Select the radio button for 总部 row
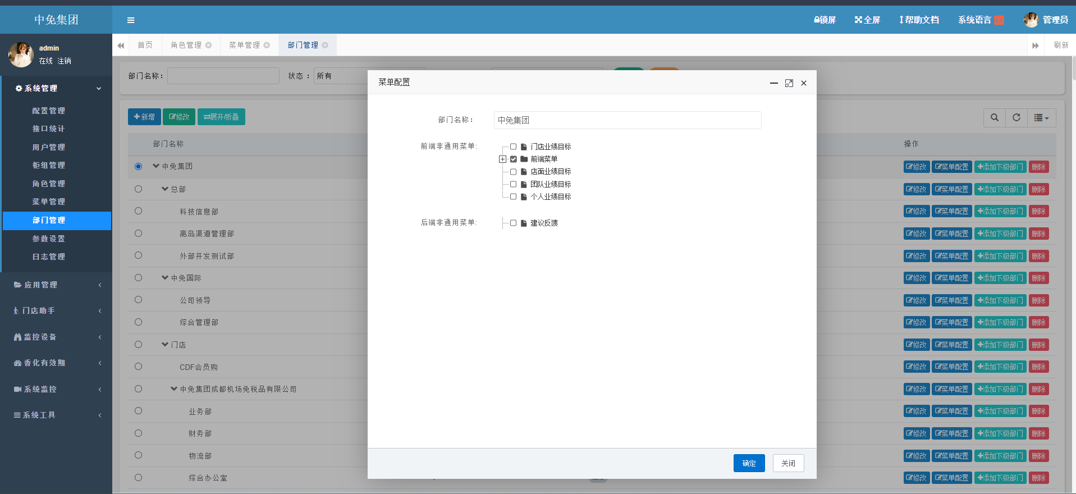Viewport: 1076px width, 494px height. point(138,189)
